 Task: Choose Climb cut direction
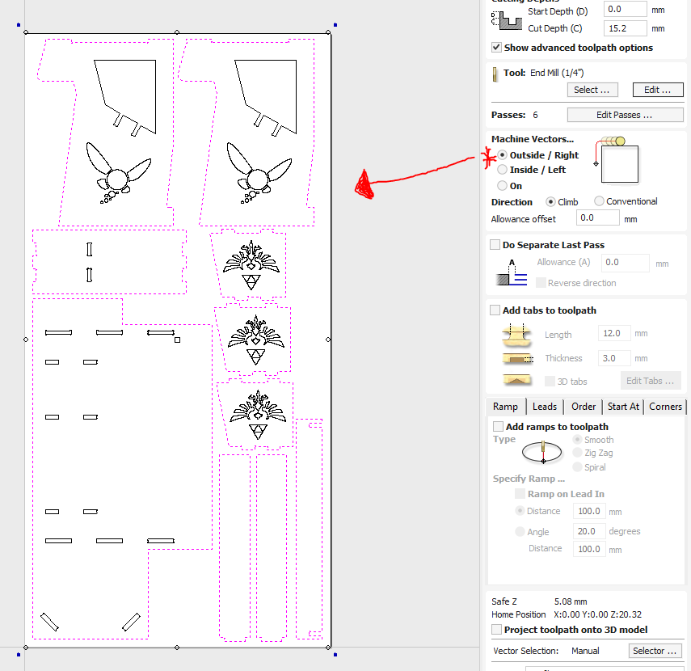[x=550, y=202]
